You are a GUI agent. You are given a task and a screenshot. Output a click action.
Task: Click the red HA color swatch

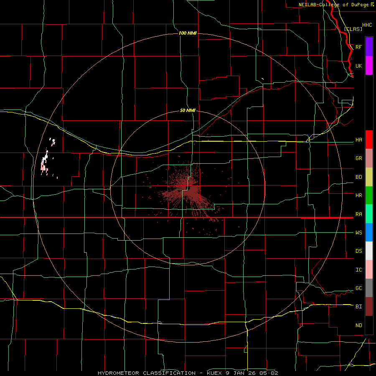[x=369, y=140]
